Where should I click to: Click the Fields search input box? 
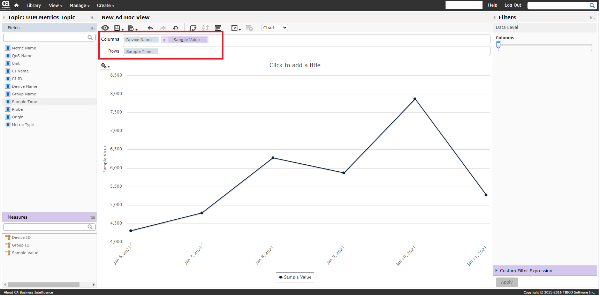point(45,38)
